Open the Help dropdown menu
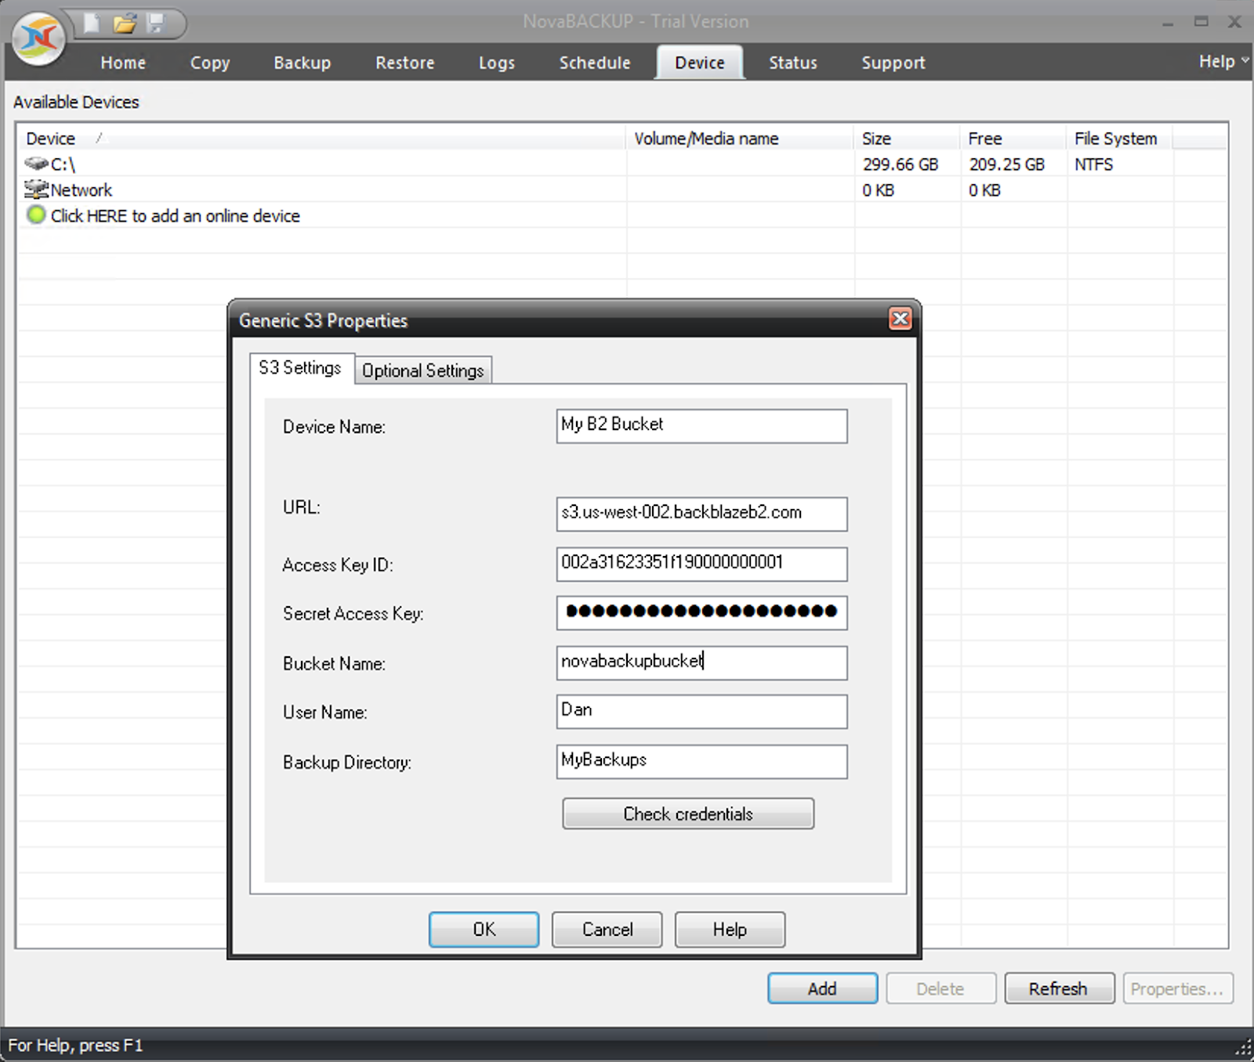The height and width of the screenshot is (1062, 1254). [x=1223, y=61]
